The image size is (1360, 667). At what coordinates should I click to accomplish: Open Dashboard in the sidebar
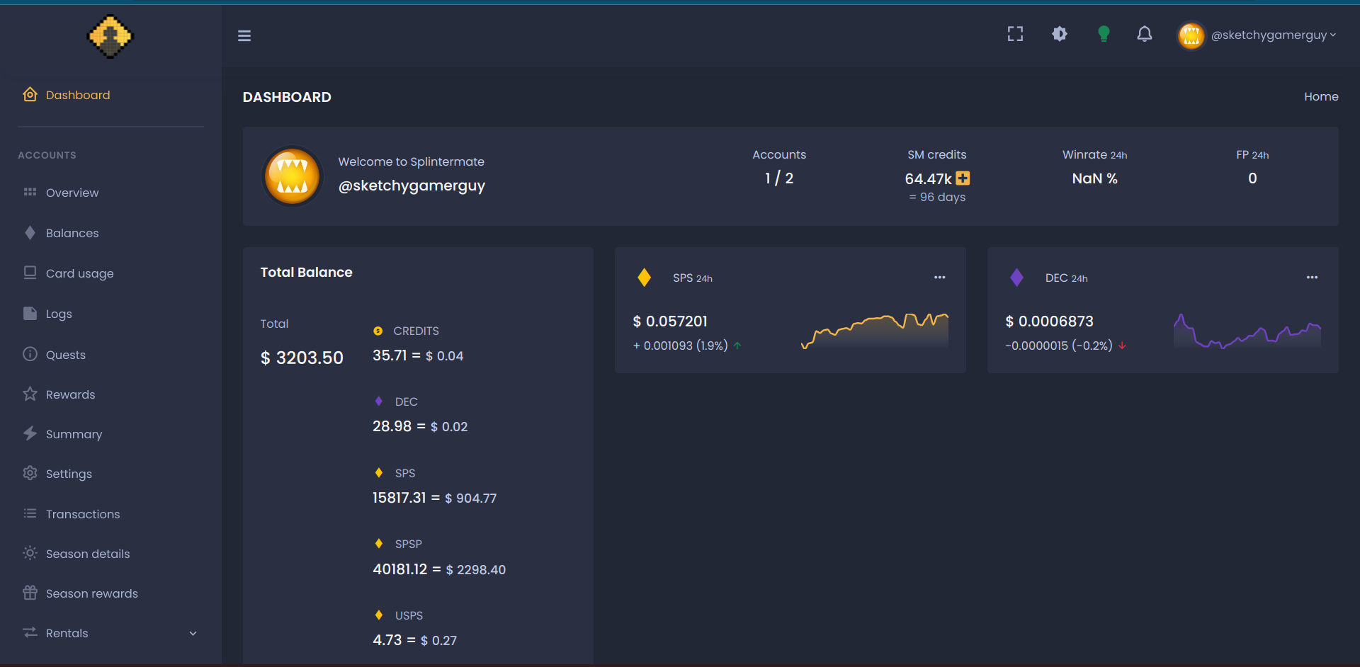point(78,95)
